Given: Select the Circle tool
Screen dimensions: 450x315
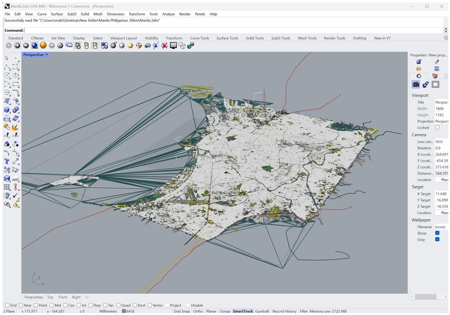Looking at the screenshot, I should (x=7, y=76).
